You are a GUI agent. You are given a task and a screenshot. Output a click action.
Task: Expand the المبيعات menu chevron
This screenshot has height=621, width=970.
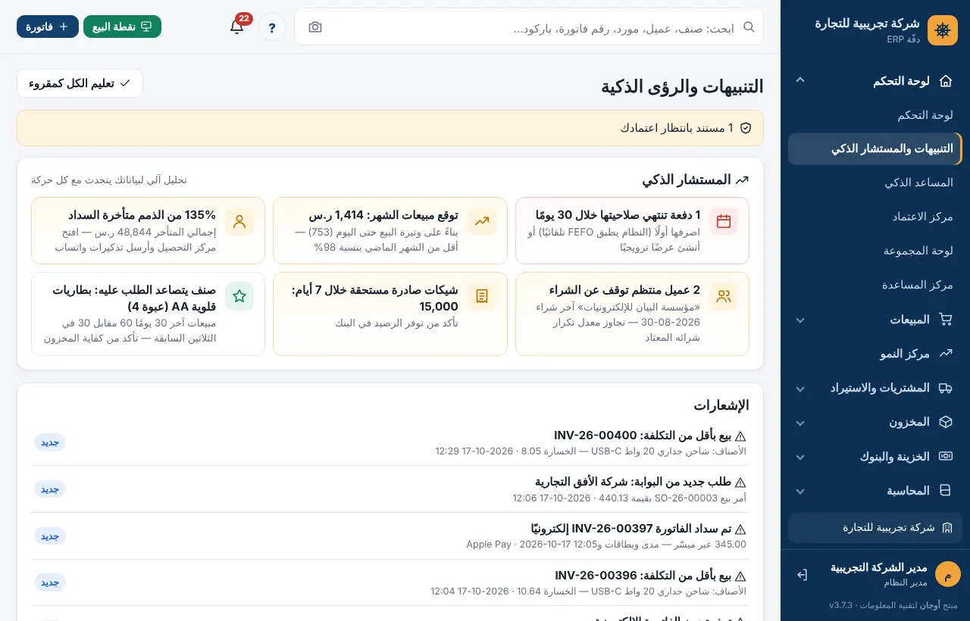[x=800, y=320]
